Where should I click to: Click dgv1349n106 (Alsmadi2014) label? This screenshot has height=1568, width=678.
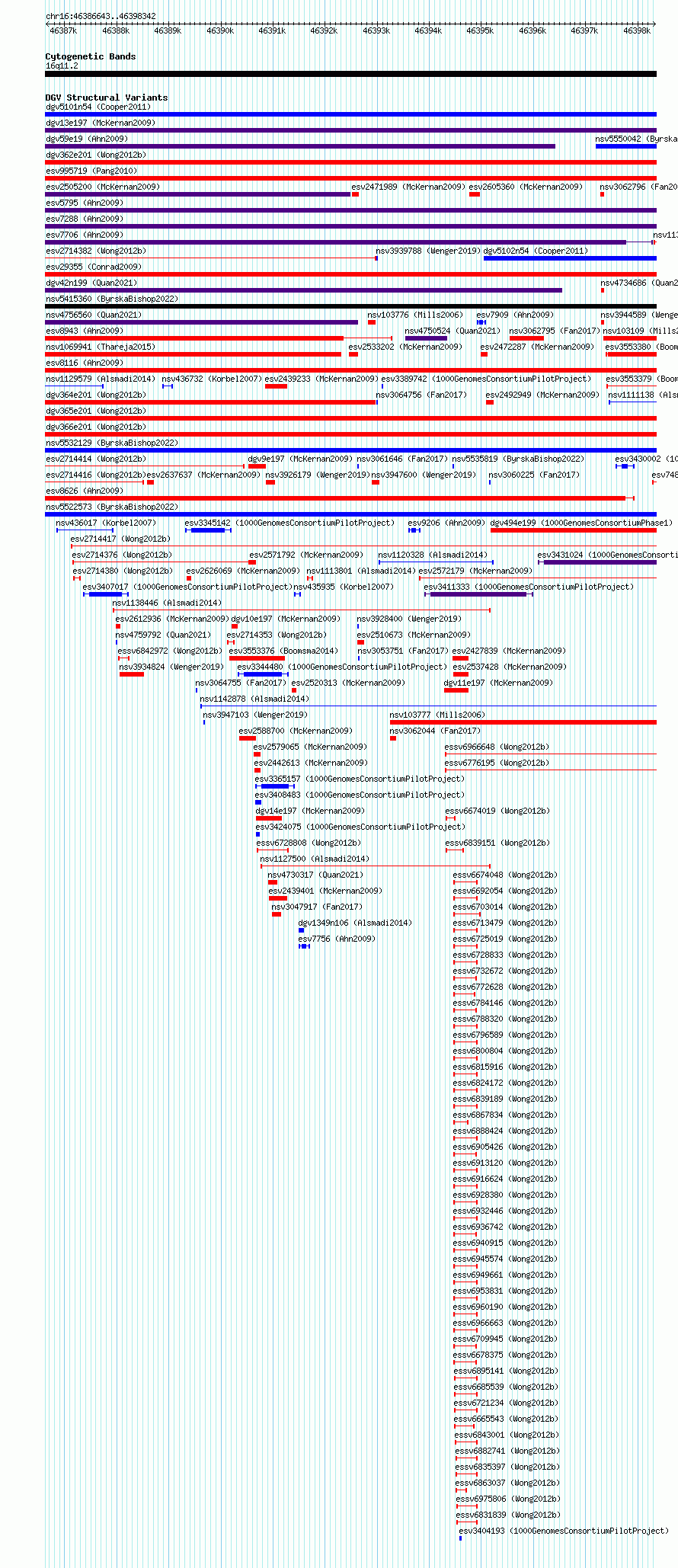click(355, 923)
